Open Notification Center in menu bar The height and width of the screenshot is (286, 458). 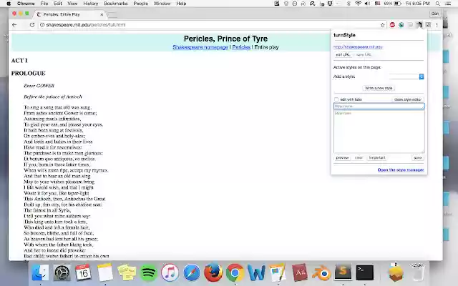[x=448, y=4]
